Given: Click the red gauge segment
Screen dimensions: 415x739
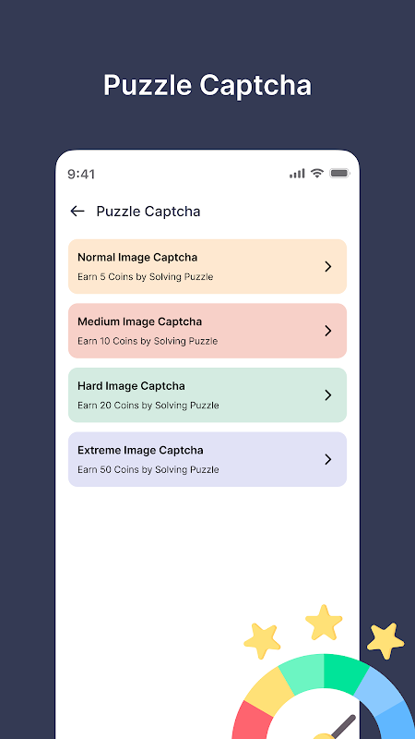Looking at the screenshot, I should coord(251,721).
